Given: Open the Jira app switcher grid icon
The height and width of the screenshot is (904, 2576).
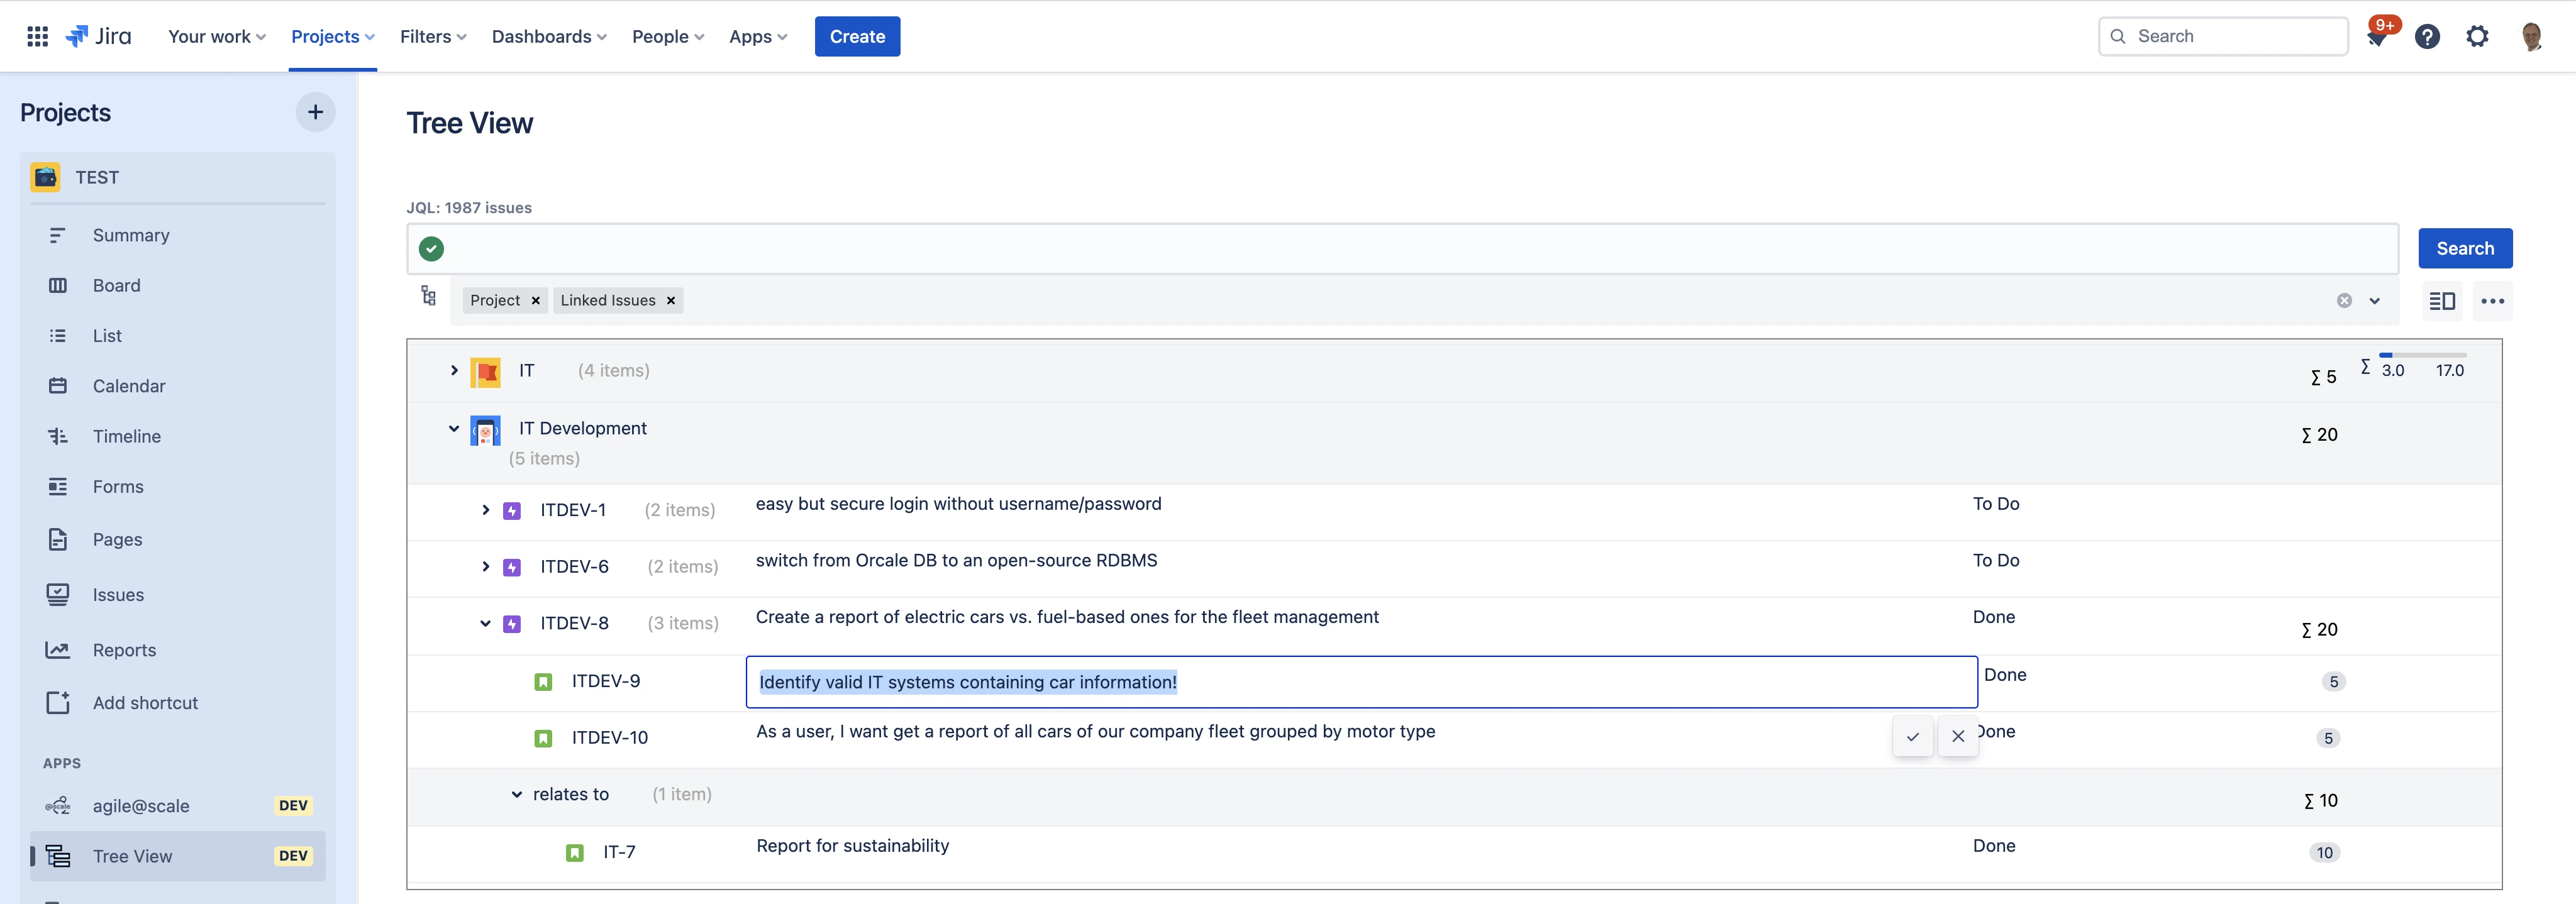Looking at the screenshot, I should [37, 36].
